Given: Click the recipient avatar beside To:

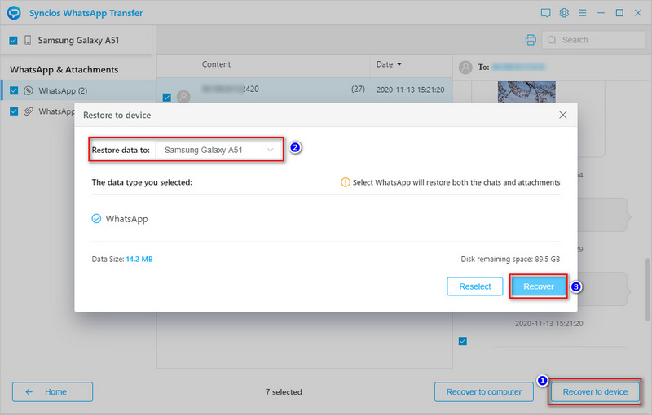Looking at the screenshot, I should [x=465, y=67].
